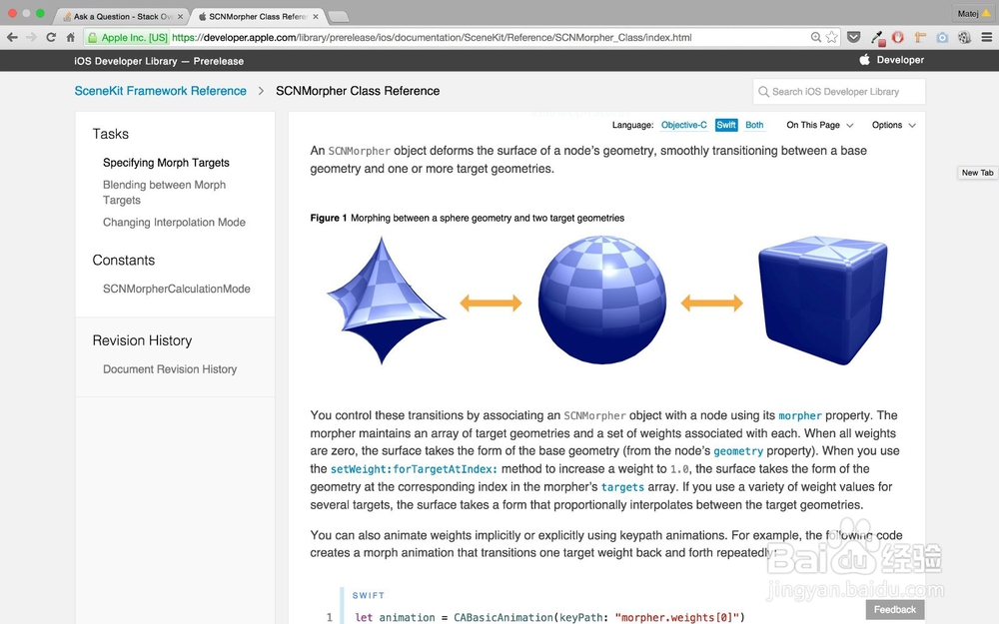
Task: Switch language to Objective-C
Action: pos(683,125)
